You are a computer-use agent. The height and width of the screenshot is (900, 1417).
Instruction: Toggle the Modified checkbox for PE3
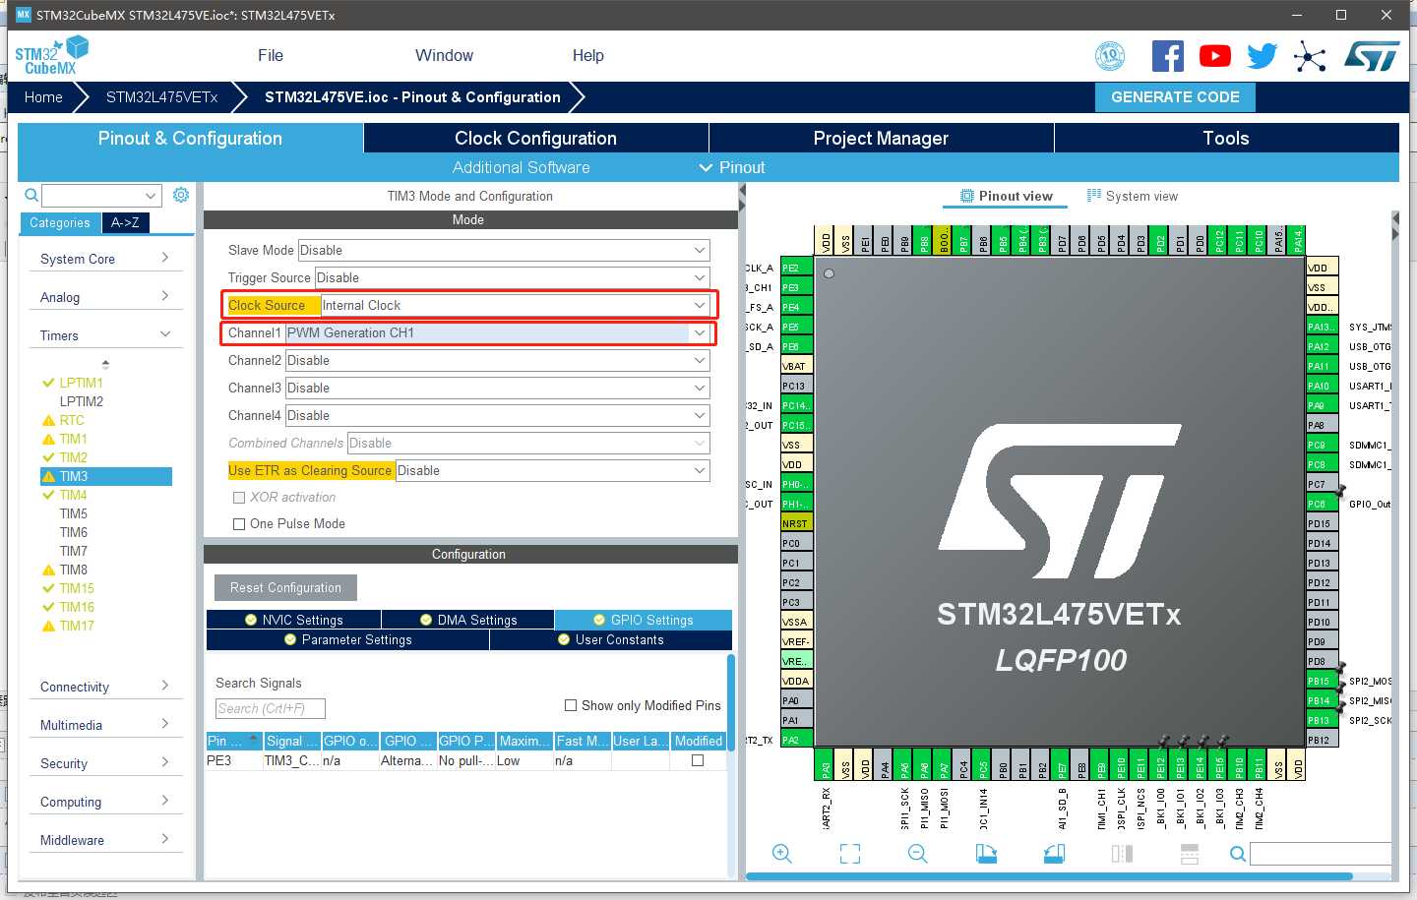[698, 760]
